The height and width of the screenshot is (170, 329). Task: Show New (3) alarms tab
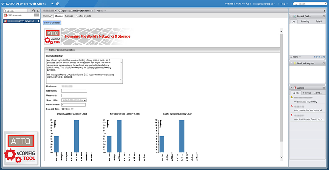(307, 93)
